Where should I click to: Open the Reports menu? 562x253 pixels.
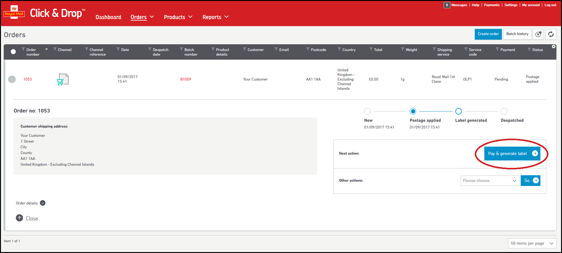(215, 17)
